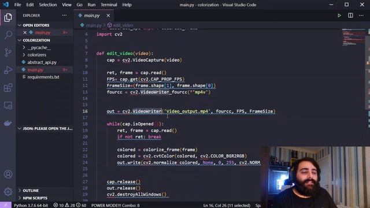Viewport: 370px width, 208px height.
Task: Click colorize_frame(frame) on line 22
Action: pyautogui.click(x=170, y=150)
